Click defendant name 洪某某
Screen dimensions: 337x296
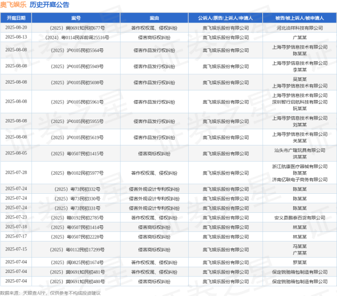pyautogui.click(x=299, y=157)
